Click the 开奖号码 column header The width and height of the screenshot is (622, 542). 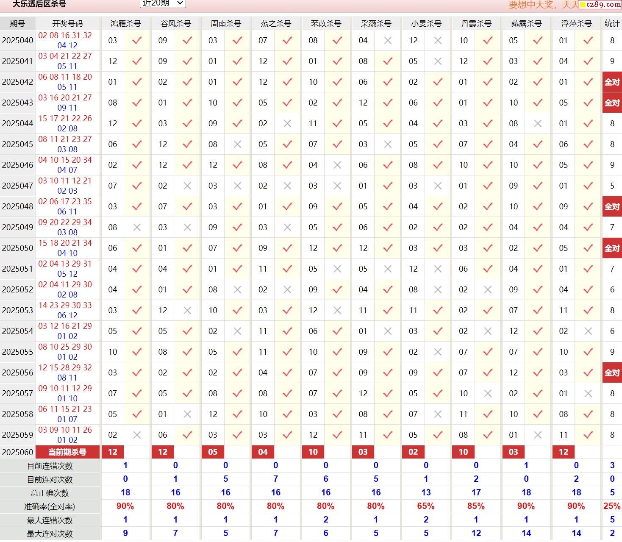click(x=67, y=24)
